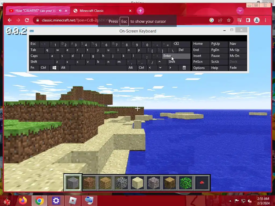Open a new browser tab
The width and height of the screenshot is (275, 206).
click(x=140, y=11)
